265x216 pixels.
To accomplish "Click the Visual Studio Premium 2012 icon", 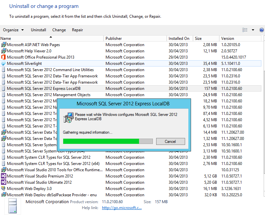I will [4, 176].
